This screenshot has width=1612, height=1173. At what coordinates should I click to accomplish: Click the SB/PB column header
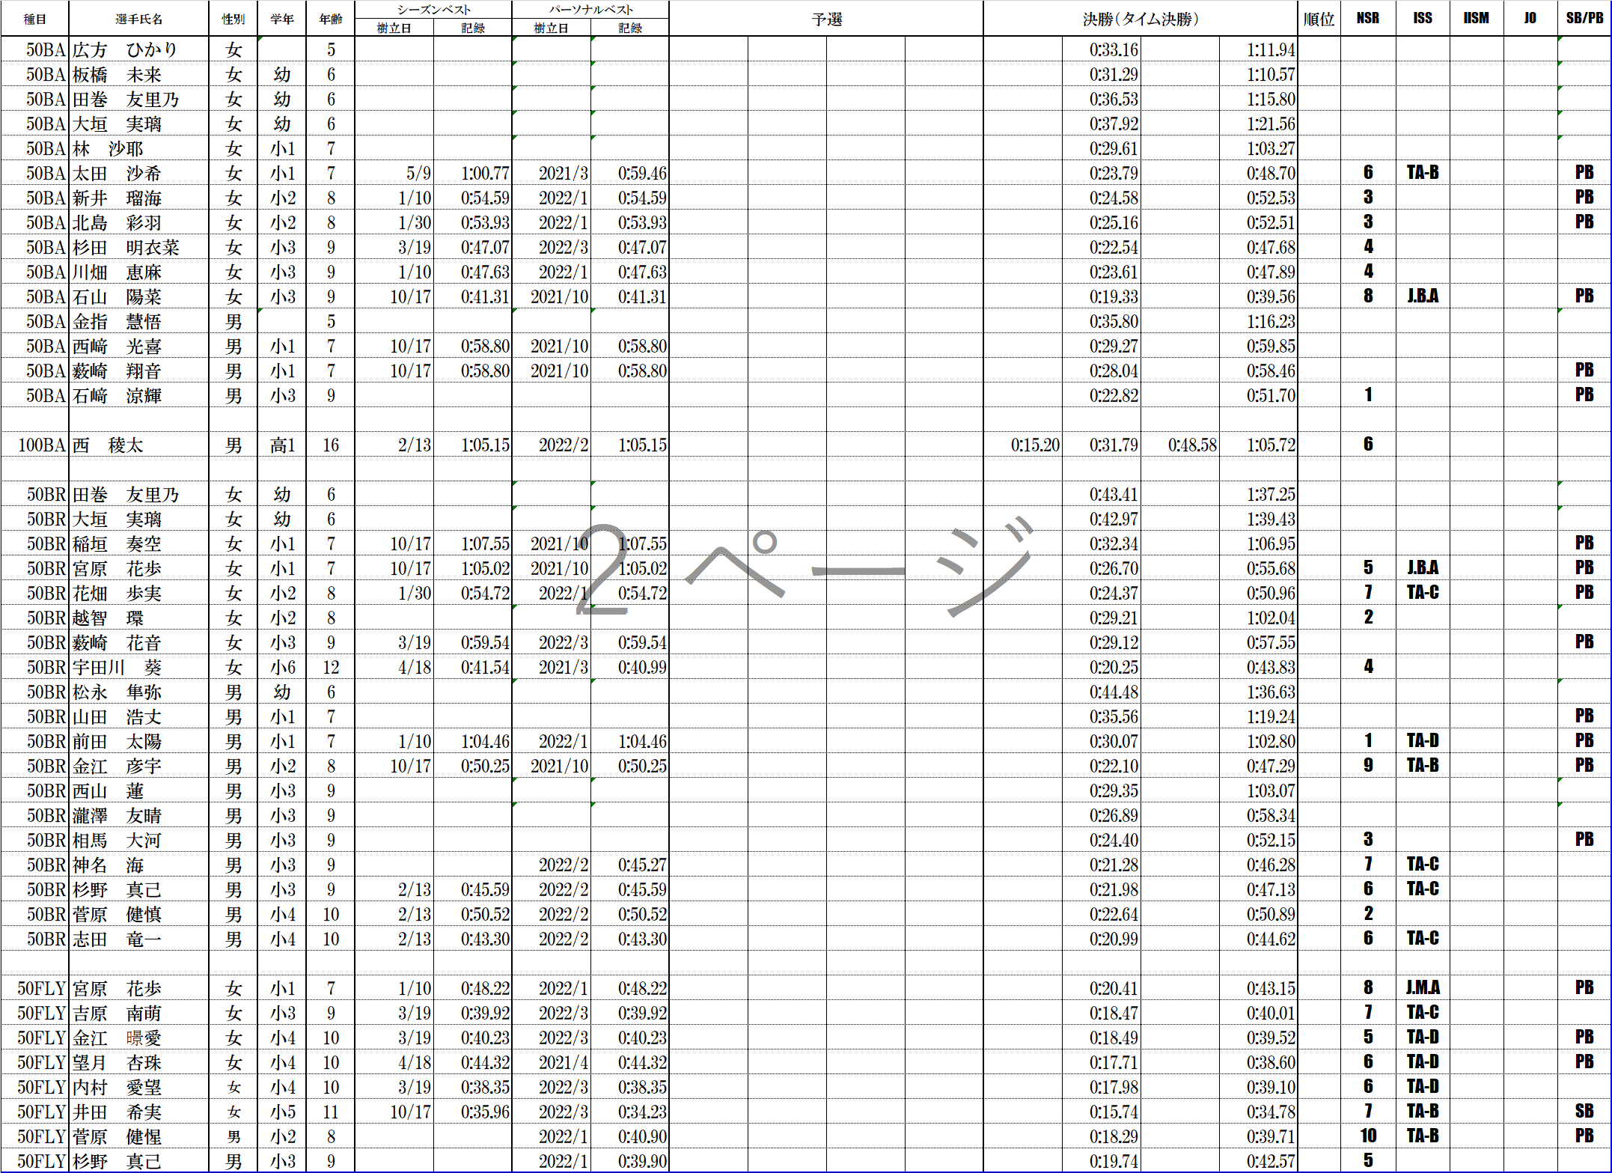(1584, 19)
